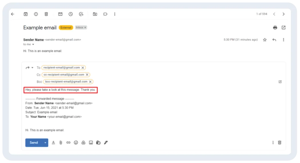Screen dimensions: 300x163
Task: Remove the Inbox label from the email
Action: pyautogui.click(x=85, y=27)
